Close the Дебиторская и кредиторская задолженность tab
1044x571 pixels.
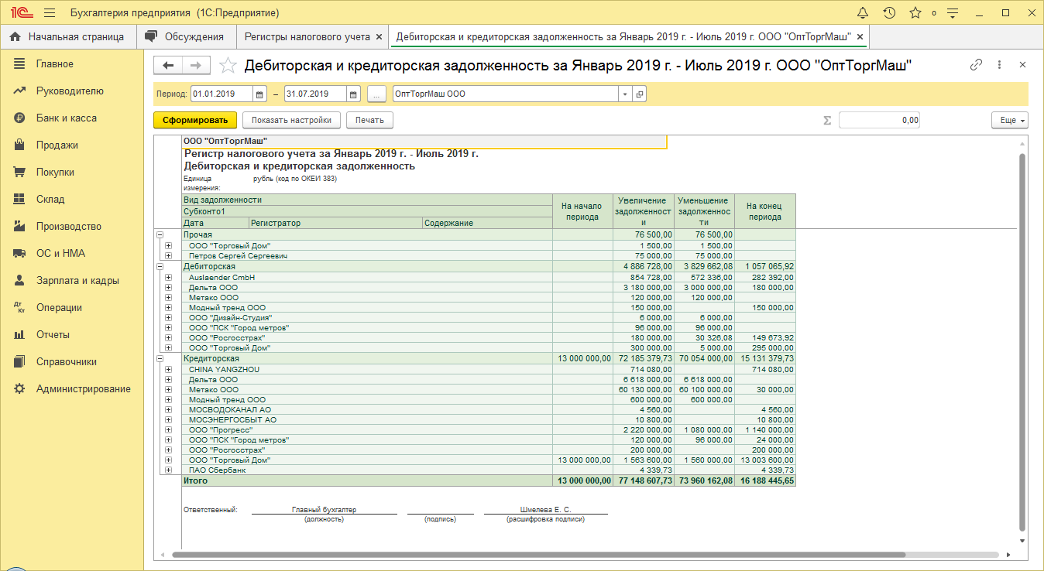tap(861, 36)
